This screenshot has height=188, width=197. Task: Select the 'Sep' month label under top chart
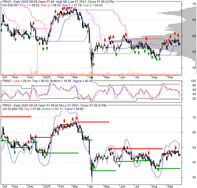click(x=170, y=77)
